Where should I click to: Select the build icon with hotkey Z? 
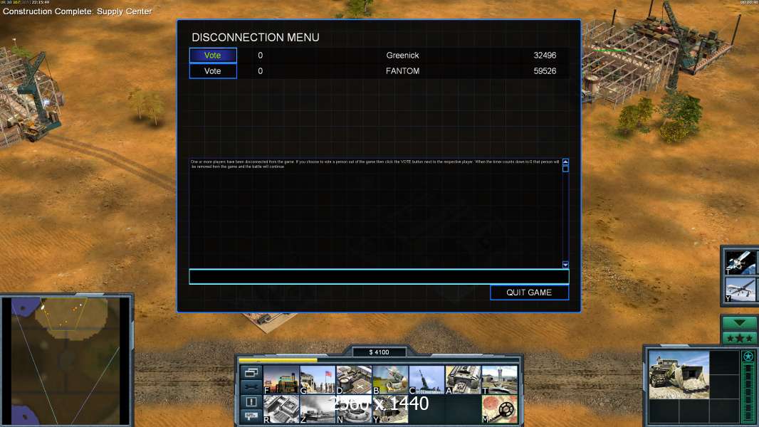coord(318,410)
